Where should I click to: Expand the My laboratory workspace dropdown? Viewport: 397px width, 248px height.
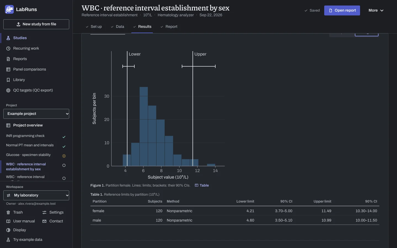[36, 195]
